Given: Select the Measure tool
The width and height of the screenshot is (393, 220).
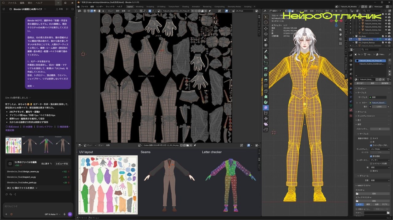Looking at the screenshot, I should (266, 57).
